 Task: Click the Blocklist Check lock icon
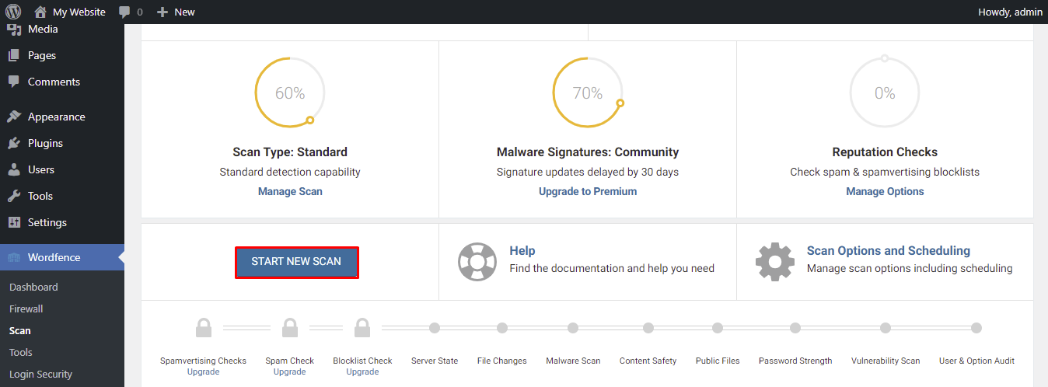coord(362,327)
